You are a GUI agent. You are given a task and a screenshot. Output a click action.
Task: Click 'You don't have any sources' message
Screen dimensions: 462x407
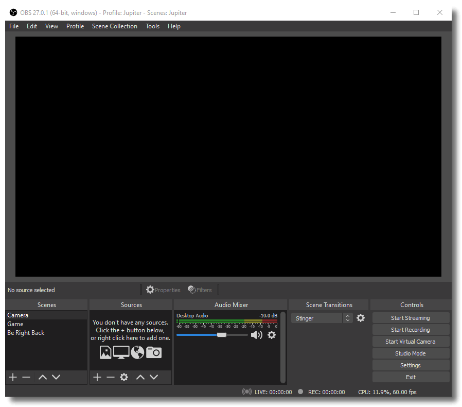click(131, 330)
